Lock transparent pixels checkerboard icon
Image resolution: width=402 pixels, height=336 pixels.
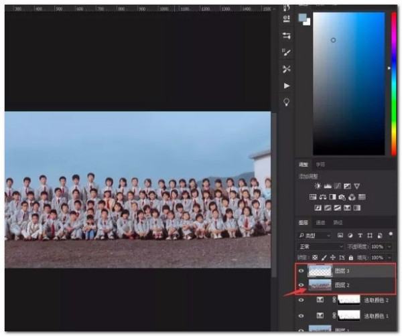[315, 258]
